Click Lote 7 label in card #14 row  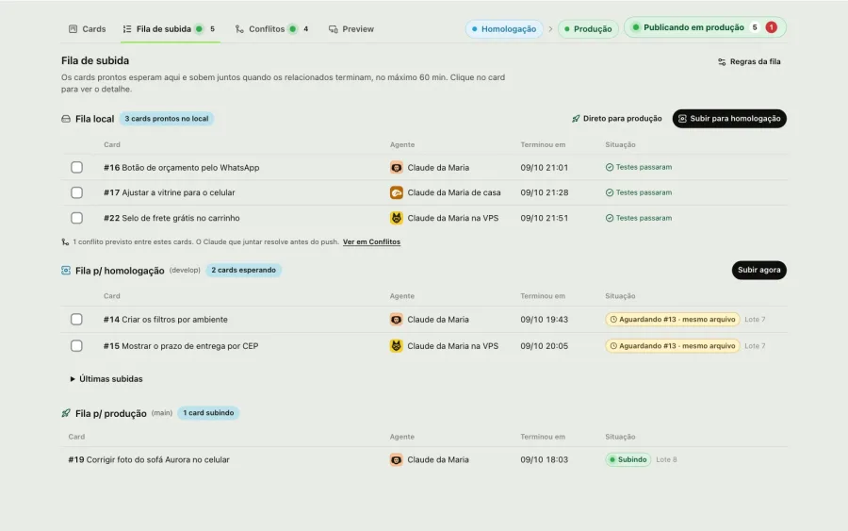(x=755, y=320)
